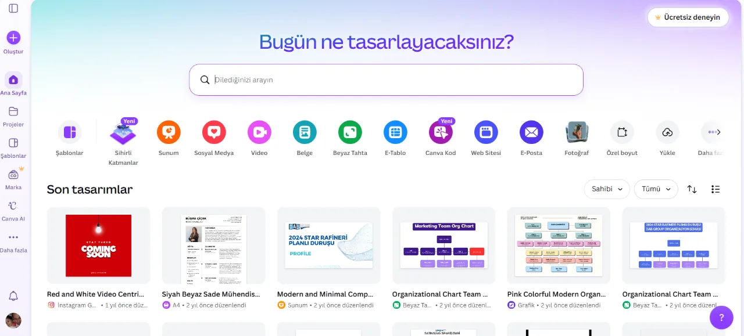Click the help question mark button
Screen dimensions: 744x336
(721, 317)
